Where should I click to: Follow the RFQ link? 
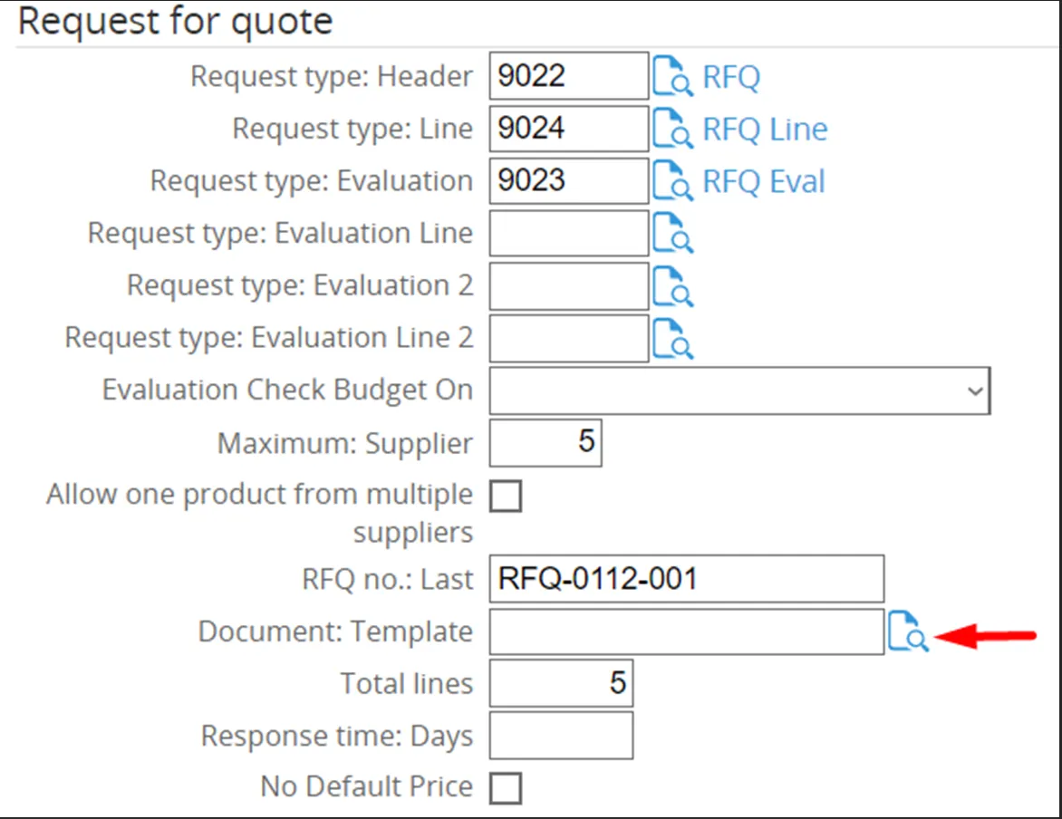(731, 78)
